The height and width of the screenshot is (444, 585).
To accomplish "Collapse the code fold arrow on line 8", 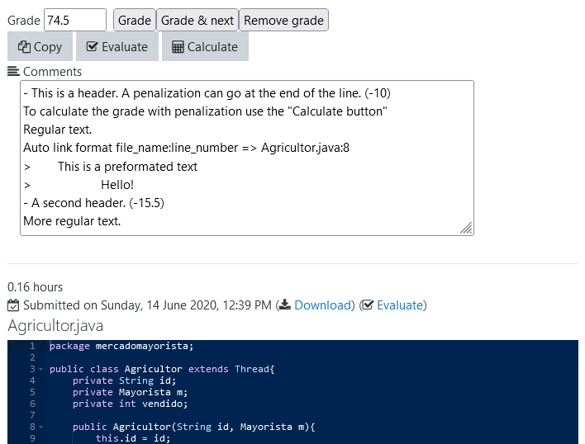I will [x=41, y=427].
